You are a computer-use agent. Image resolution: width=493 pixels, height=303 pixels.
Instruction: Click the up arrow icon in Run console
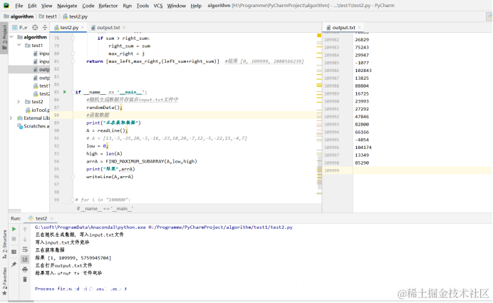(25, 230)
